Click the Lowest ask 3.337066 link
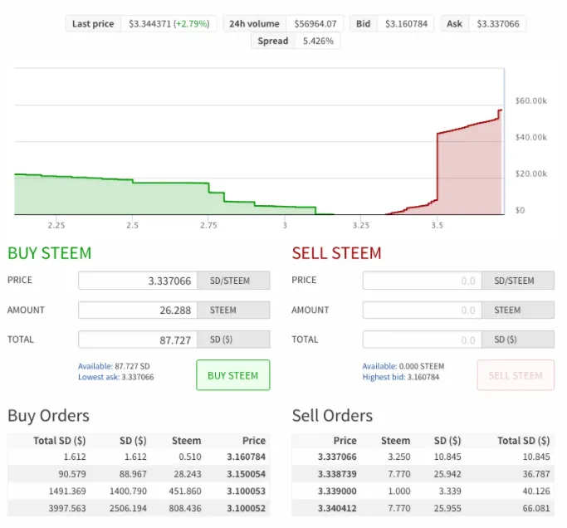567x528 pixels. point(116,377)
